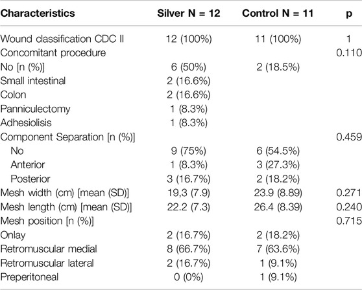Select the Wound classification CDC II row label
Viewport: 362px width, 290px height.
(62, 39)
